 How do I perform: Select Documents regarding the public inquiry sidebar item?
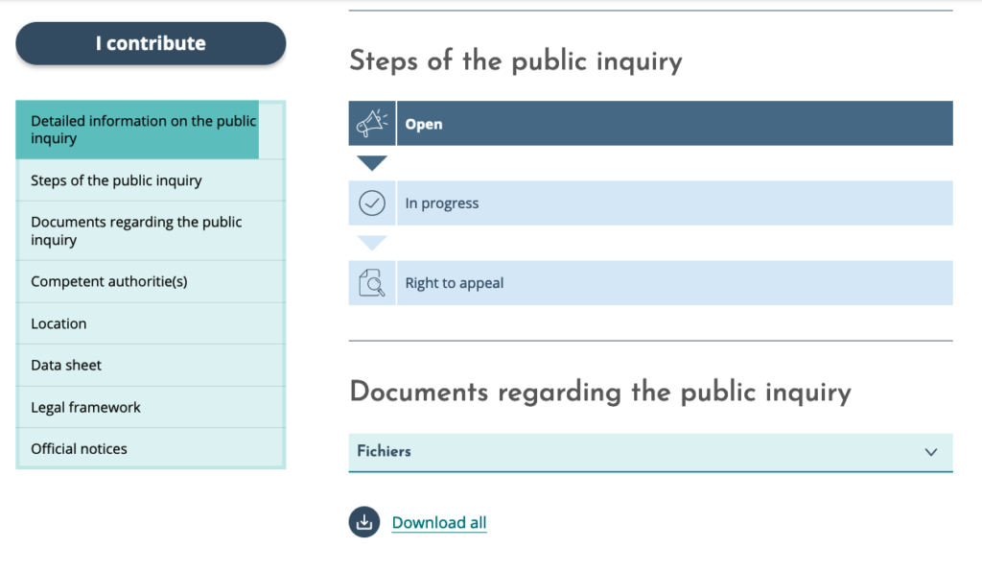[x=151, y=230]
